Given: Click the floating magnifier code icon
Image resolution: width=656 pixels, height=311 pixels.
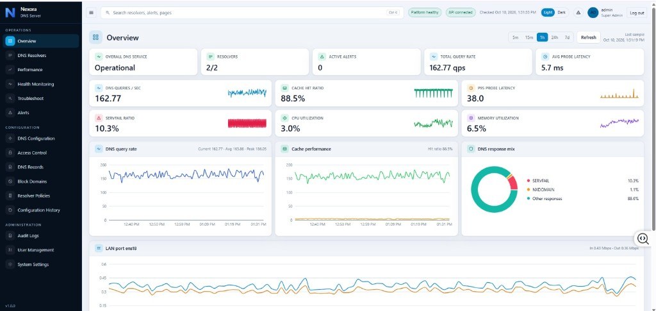Looking at the screenshot, I should [x=643, y=239].
